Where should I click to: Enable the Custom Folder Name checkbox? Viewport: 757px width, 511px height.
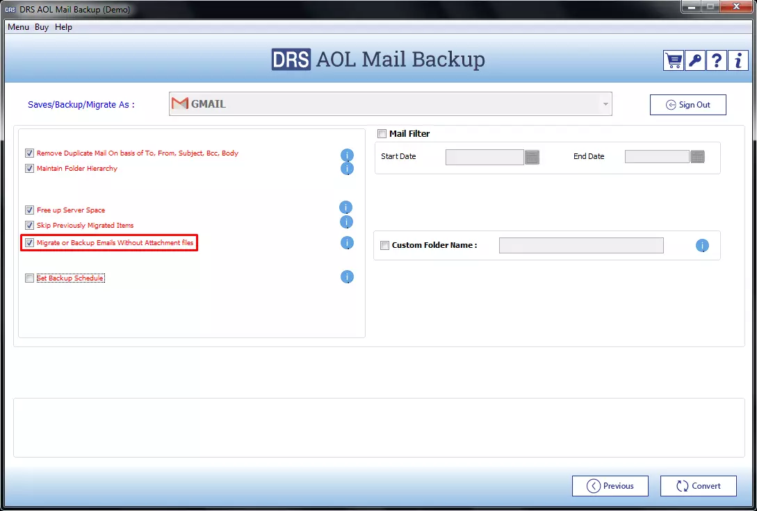385,245
